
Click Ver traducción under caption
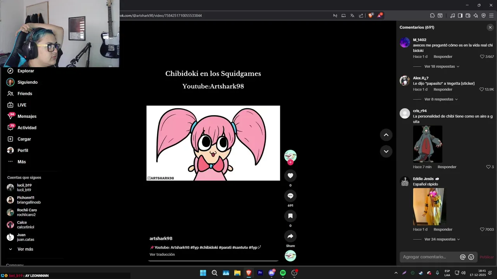[162, 255]
